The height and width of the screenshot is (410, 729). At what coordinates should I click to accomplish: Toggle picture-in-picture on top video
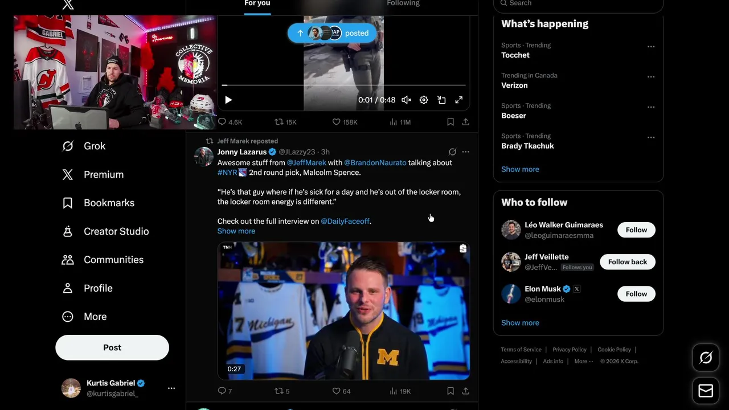point(441,100)
